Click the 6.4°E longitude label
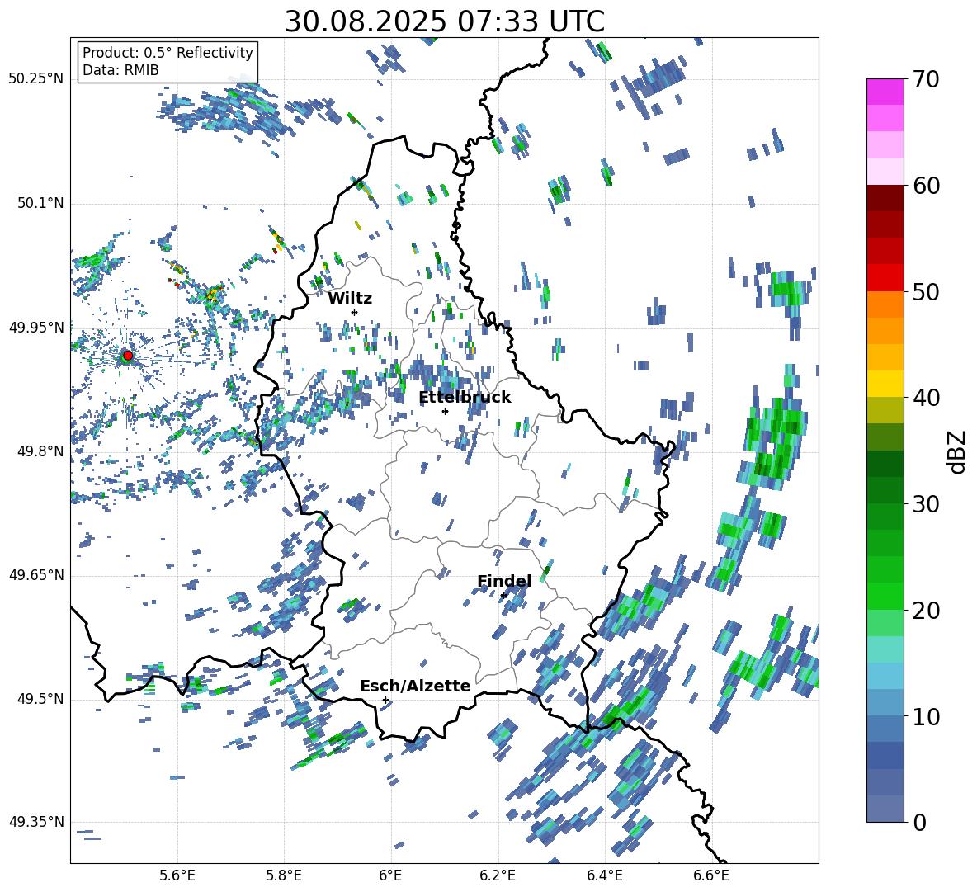 tap(605, 875)
